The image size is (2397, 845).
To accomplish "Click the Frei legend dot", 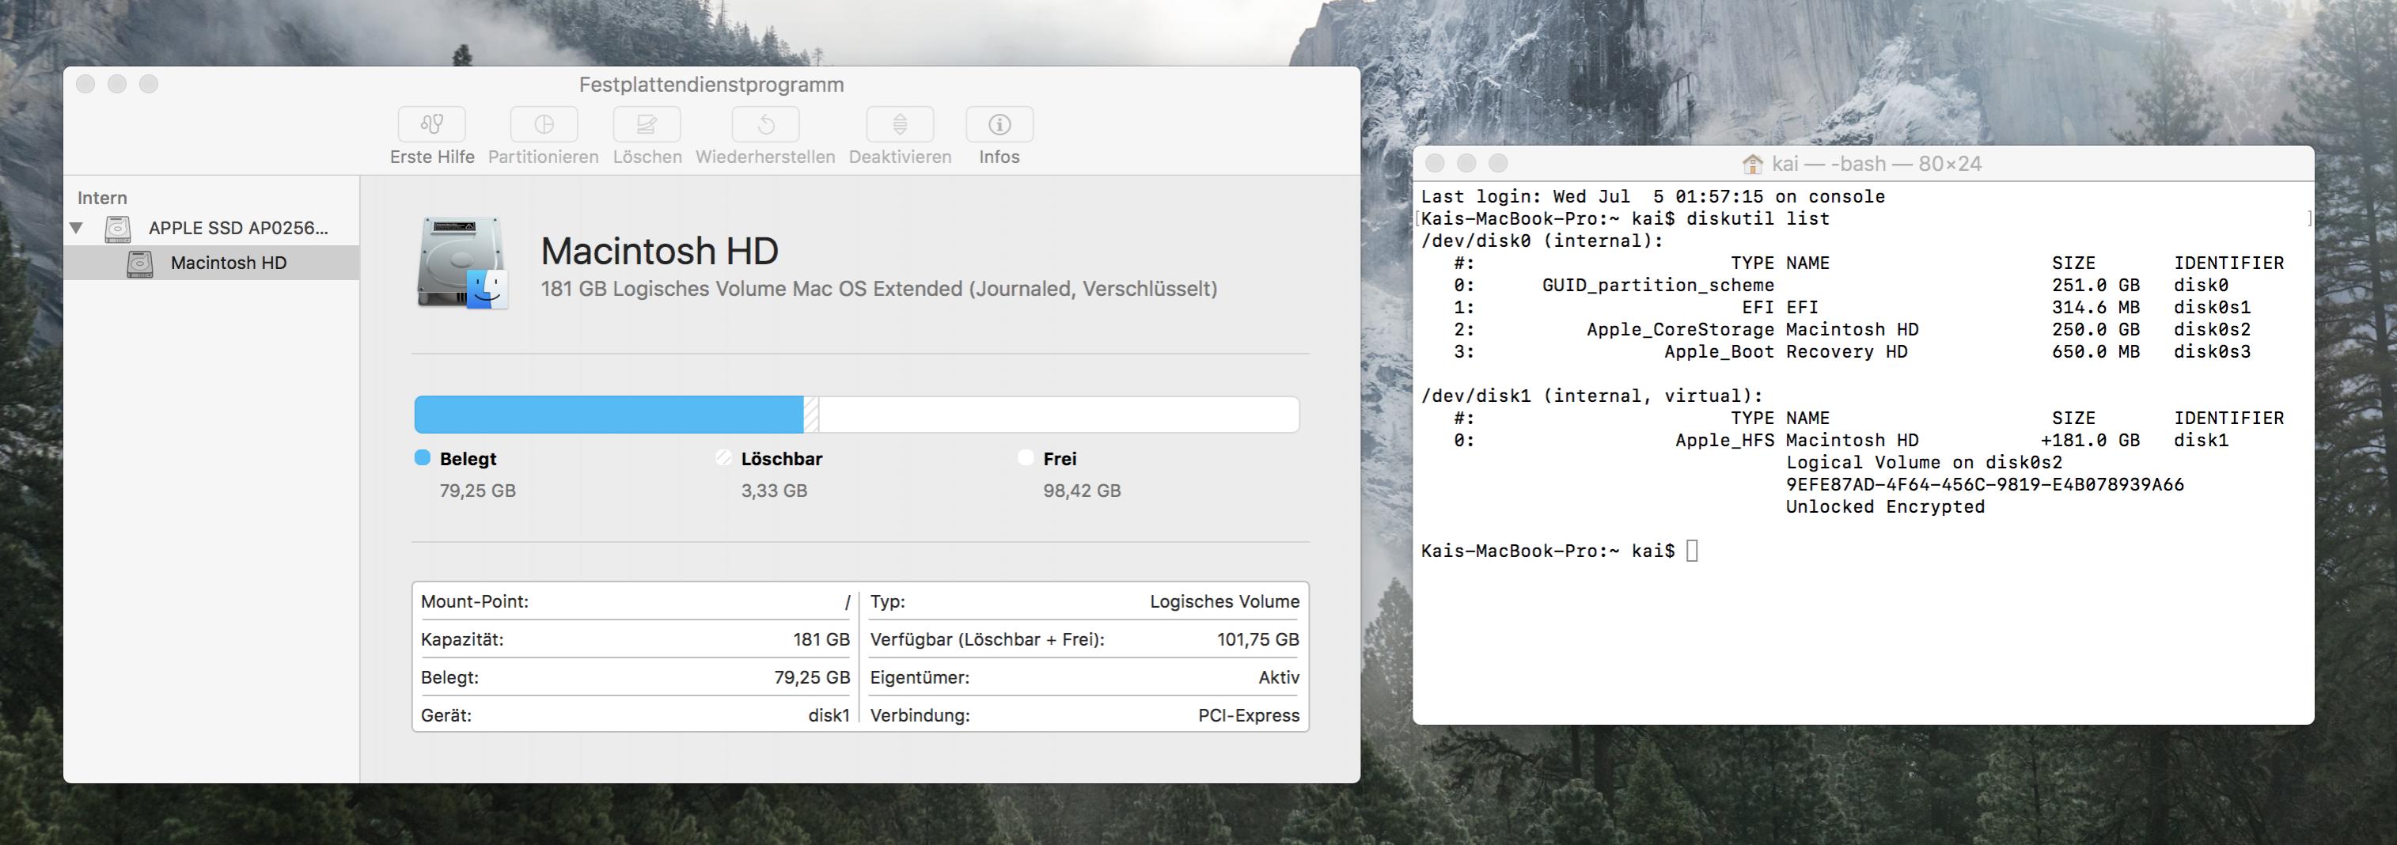I will pyautogui.click(x=1026, y=458).
